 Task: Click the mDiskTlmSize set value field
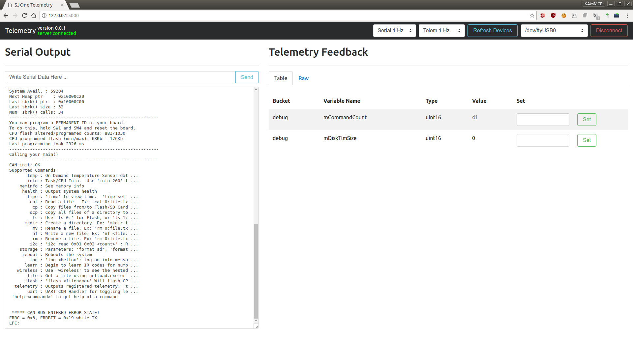543,140
